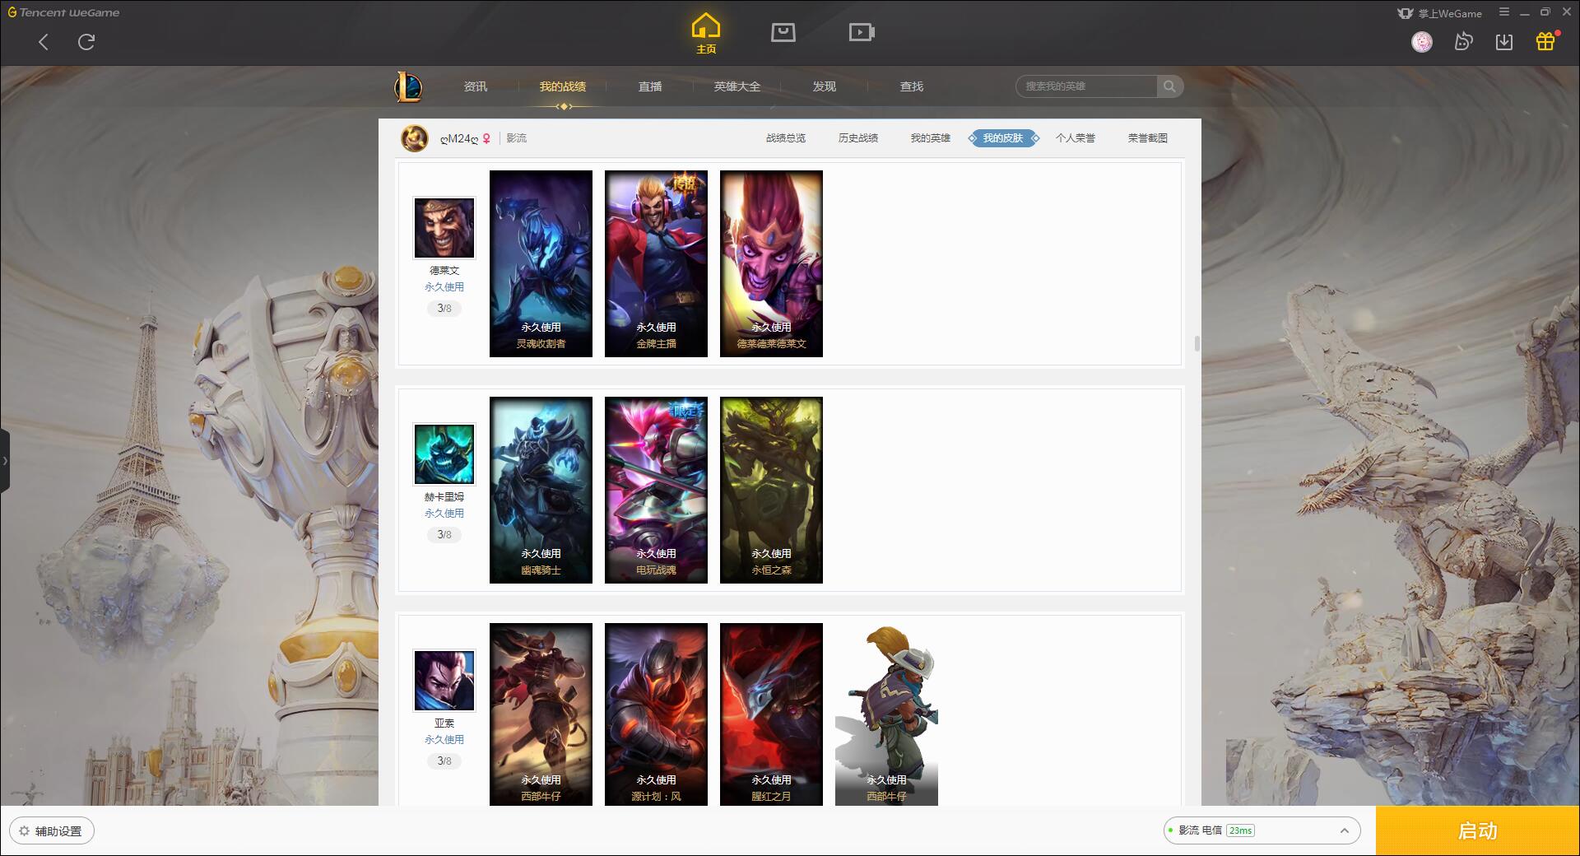Click the League of Legends logo icon
The height and width of the screenshot is (856, 1580).
click(x=409, y=86)
